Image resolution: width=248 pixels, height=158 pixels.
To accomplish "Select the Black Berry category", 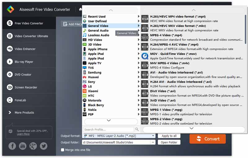I will click(x=111, y=105).
